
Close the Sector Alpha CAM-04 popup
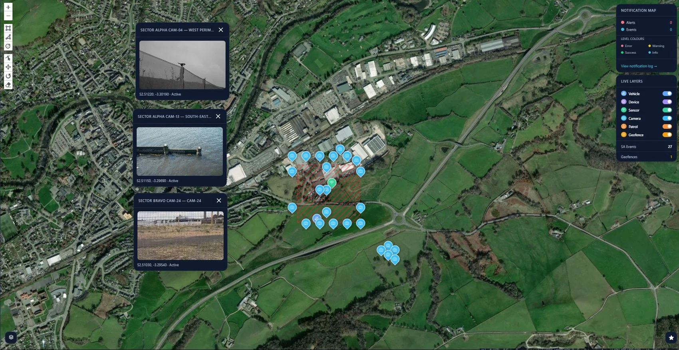[221, 30]
